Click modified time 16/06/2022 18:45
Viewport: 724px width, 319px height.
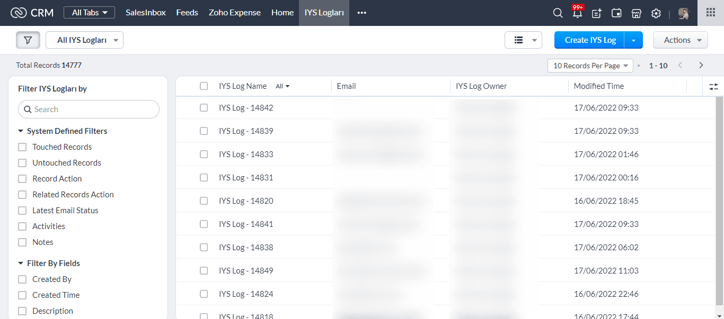[x=606, y=201]
